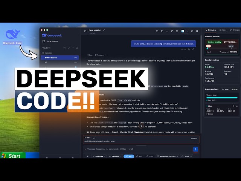The width and height of the screenshot is (241, 181).
Task: Open the rightmost auto dropdown in composer bar
Action: [x=187, y=156]
